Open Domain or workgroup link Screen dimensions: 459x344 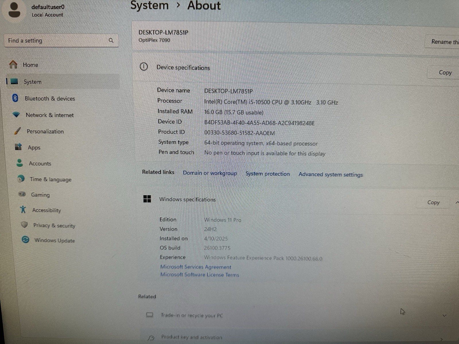coord(210,173)
